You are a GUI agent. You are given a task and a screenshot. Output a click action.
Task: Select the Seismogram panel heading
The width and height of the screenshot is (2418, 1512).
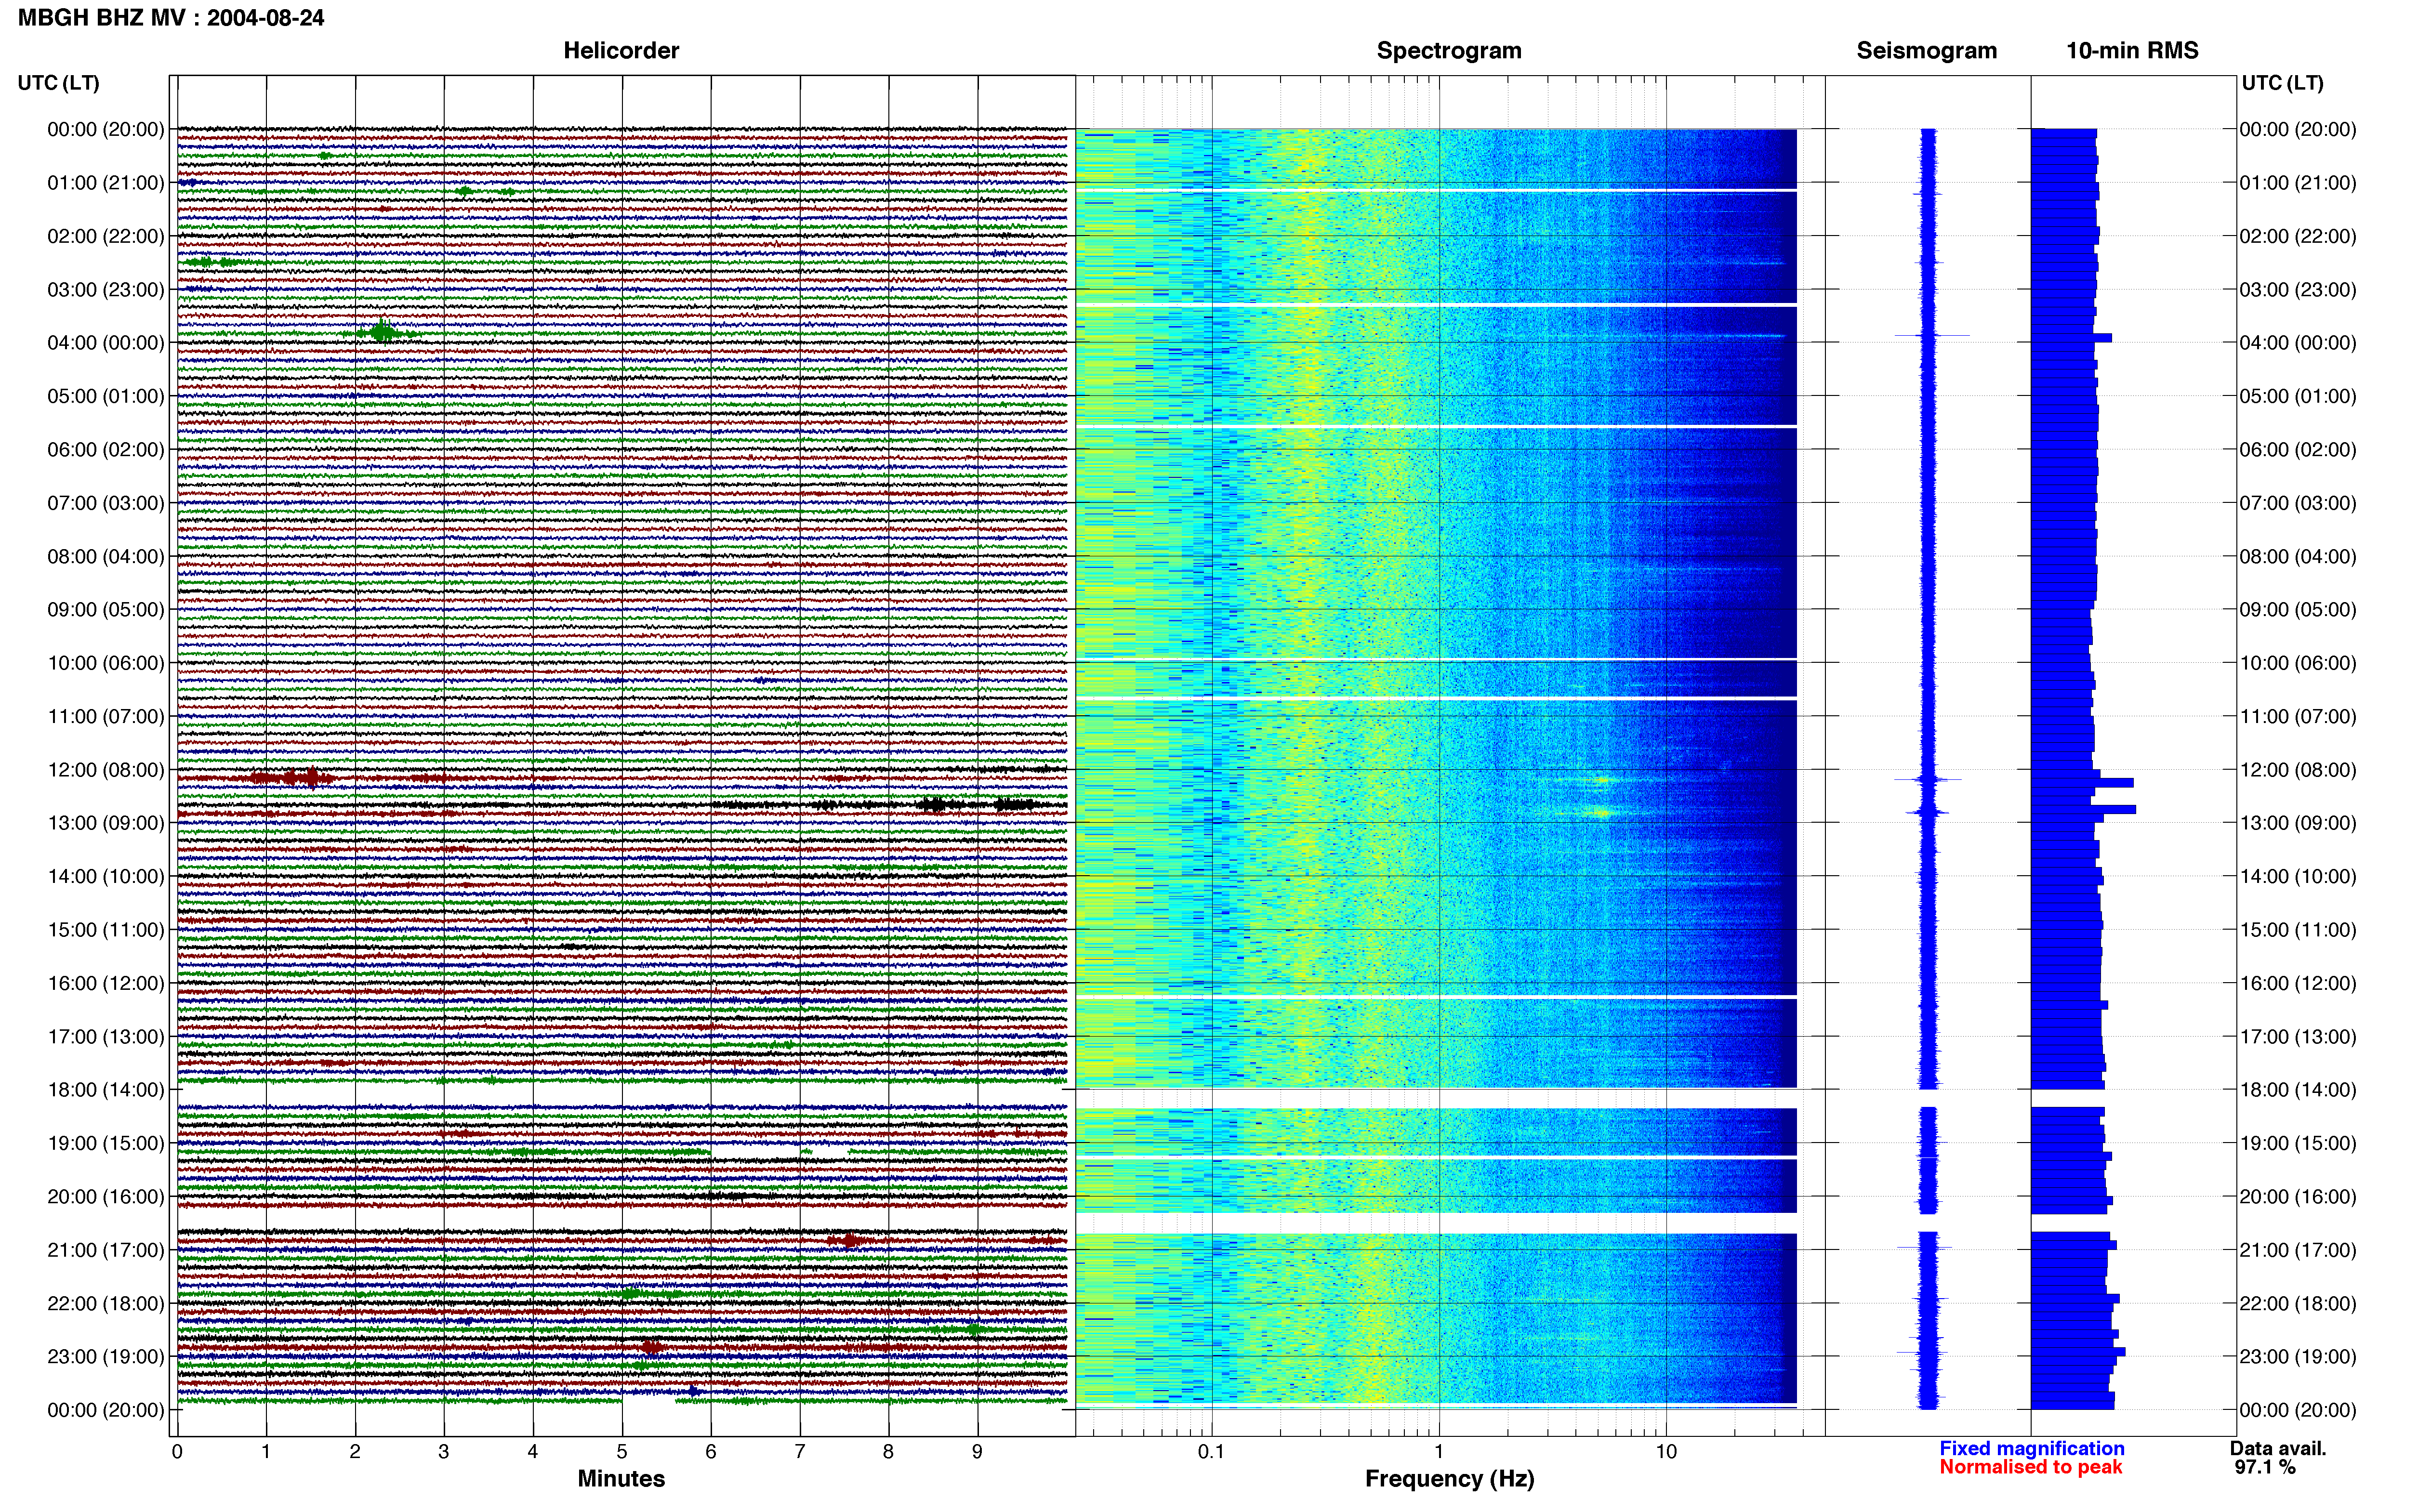(1926, 51)
